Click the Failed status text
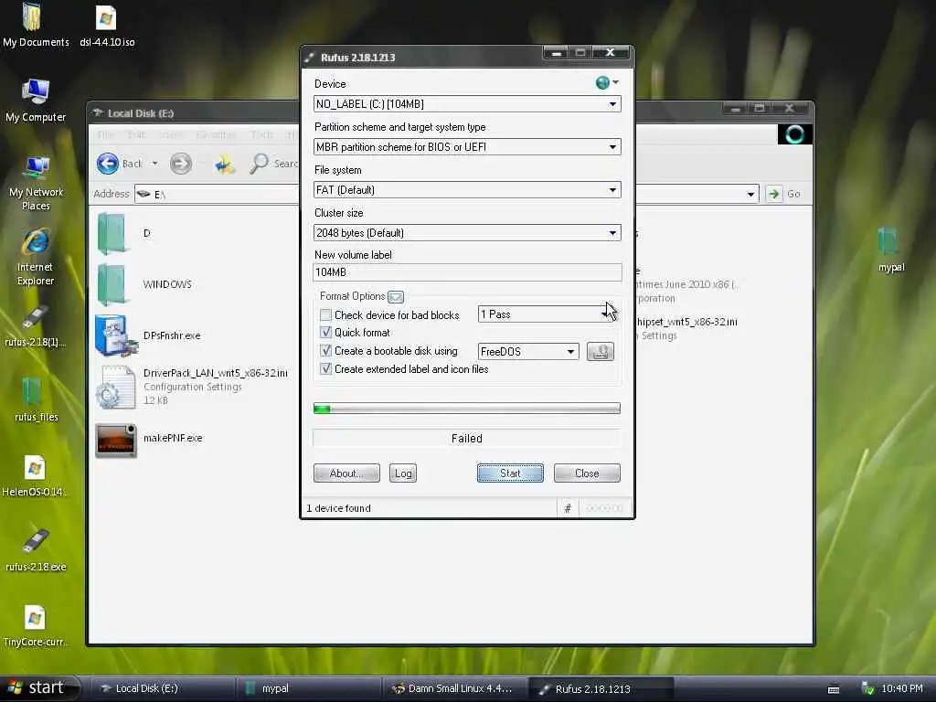936x702 pixels. (467, 439)
